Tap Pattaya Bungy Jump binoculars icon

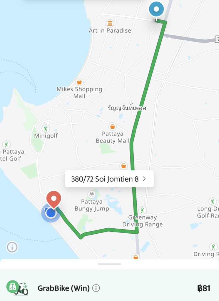[91, 195]
